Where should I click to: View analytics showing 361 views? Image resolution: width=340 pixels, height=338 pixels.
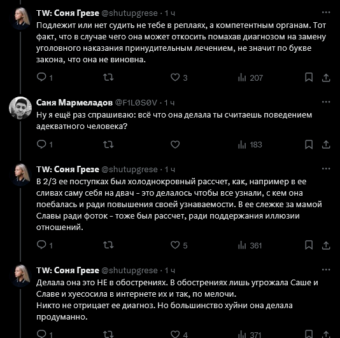(250, 245)
